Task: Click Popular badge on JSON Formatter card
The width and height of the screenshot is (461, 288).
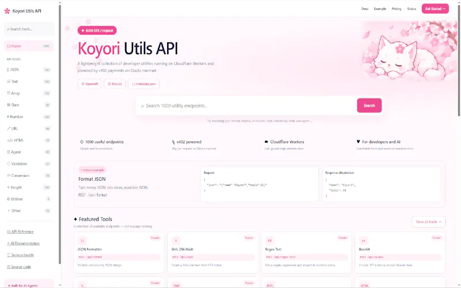Action: click(x=155, y=238)
